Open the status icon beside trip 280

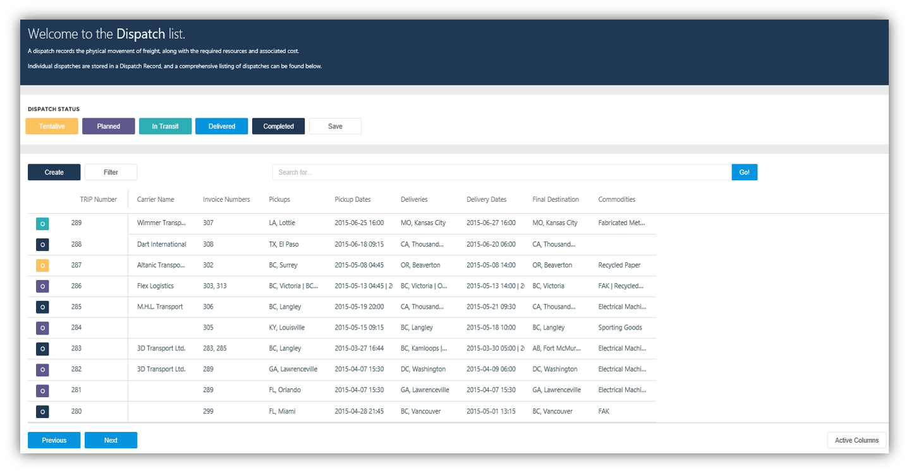(42, 411)
